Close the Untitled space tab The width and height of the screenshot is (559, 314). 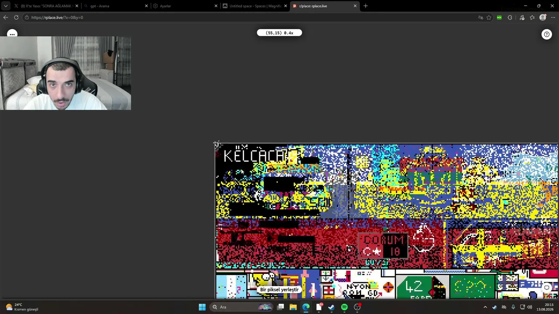(x=286, y=6)
